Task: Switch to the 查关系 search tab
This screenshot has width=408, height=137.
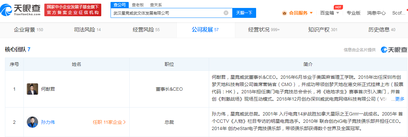Action: coord(156,5)
